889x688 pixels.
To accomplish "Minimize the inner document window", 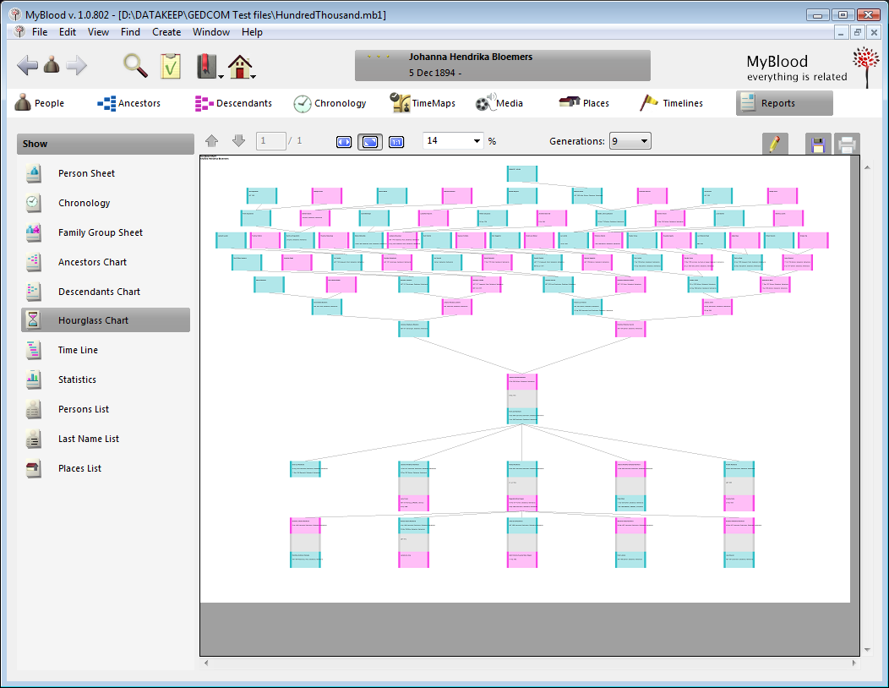I will point(841,33).
